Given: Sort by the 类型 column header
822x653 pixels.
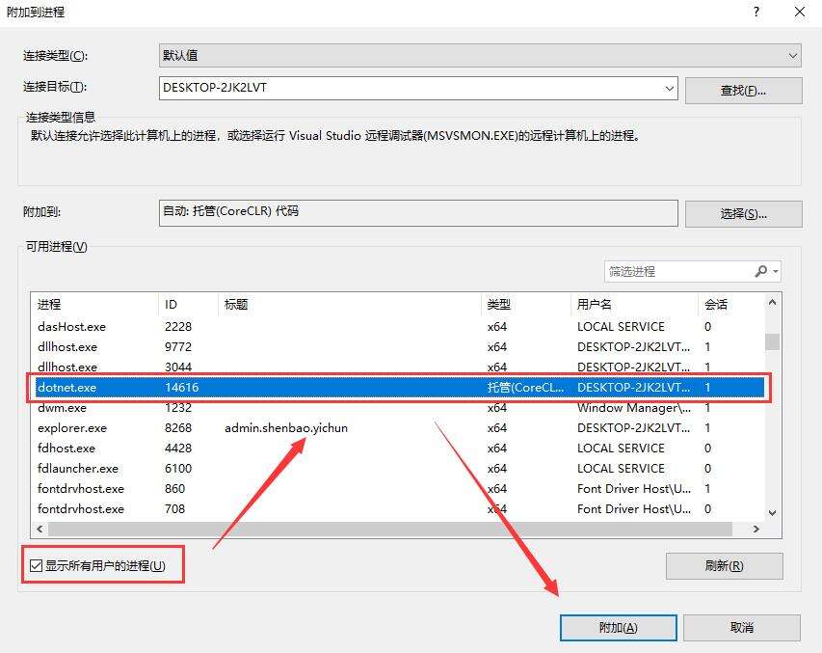Looking at the screenshot, I should coord(526,305).
